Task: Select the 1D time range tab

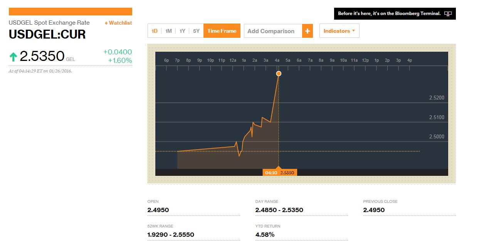Action: (x=155, y=31)
